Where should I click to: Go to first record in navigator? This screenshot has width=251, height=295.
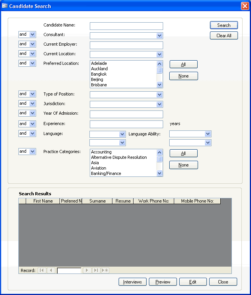[x=42, y=270]
